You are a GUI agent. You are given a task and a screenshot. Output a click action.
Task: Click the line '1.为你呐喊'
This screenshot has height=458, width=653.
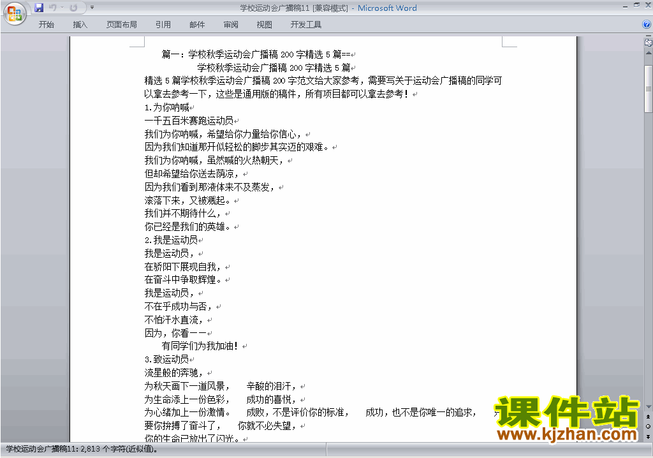coord(166,108)
